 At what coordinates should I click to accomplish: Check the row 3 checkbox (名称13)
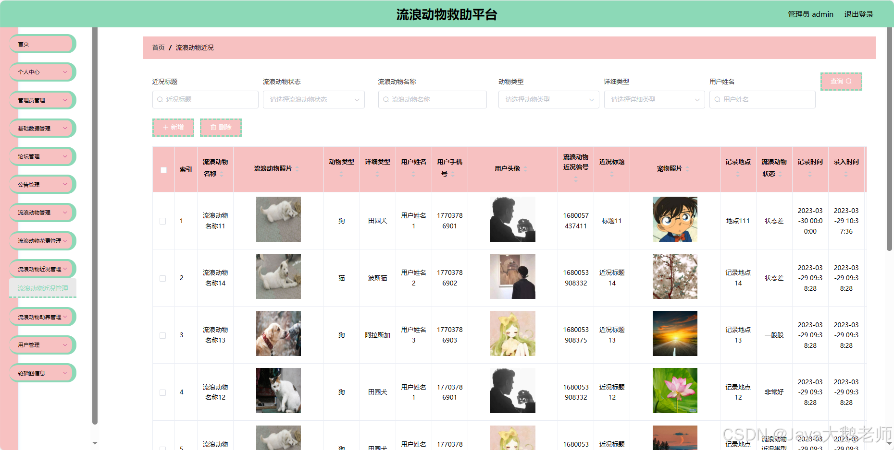[163, 335]
